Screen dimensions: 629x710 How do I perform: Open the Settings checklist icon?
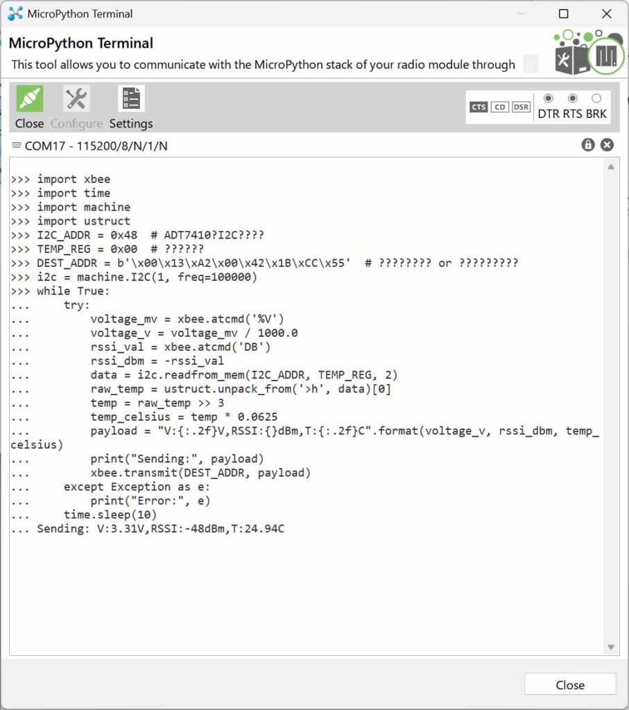pyautogui.click(x=131, y=98)
